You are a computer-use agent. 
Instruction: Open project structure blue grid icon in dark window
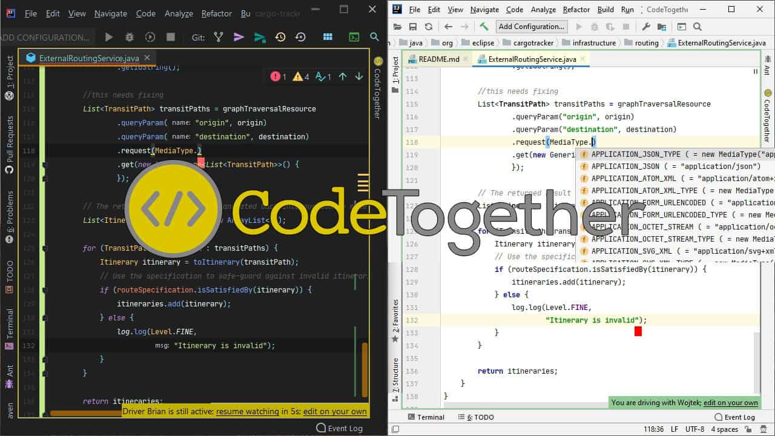click(x=328, y=37)
